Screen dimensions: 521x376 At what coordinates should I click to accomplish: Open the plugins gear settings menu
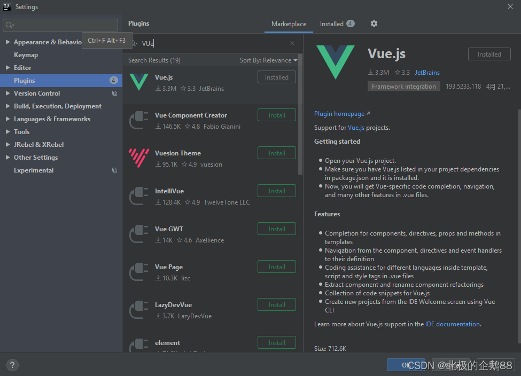pos(374,23)
